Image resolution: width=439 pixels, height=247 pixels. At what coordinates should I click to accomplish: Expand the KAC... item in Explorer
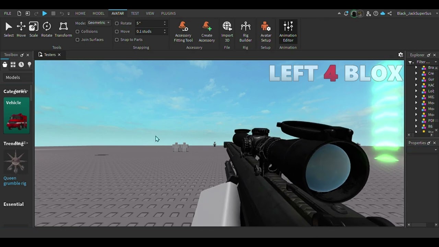[416, 85]
